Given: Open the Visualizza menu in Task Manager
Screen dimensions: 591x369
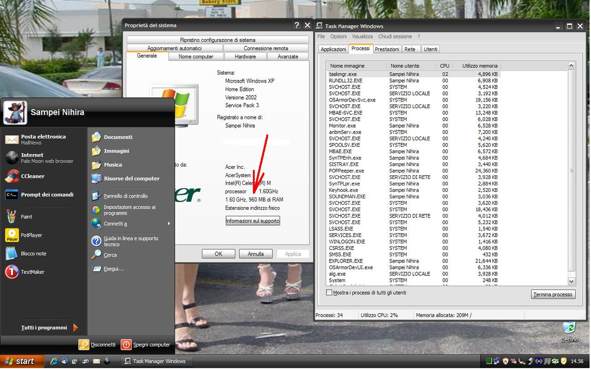Looking at the screenshot, I should point(362,36).
